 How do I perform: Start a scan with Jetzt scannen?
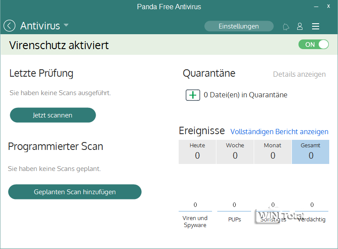(53, 115)
